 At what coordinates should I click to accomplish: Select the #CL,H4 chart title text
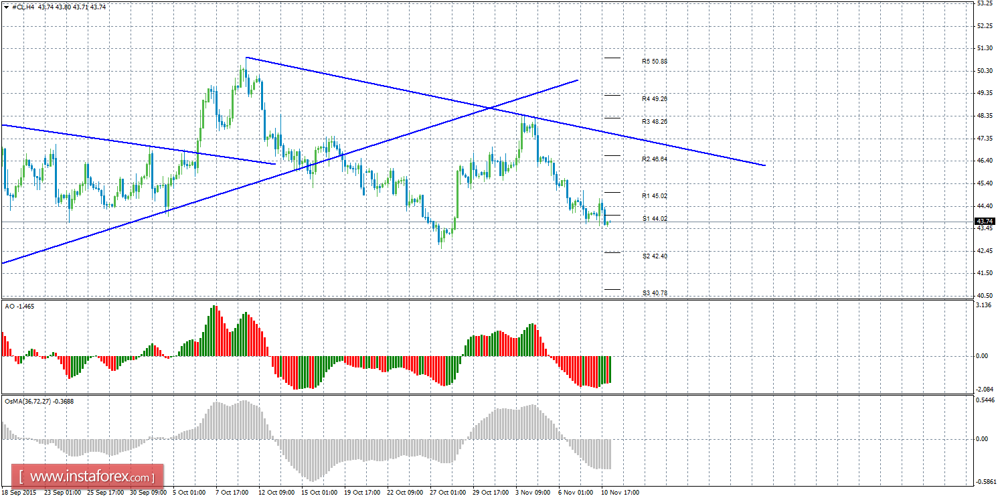coord(23,6)
